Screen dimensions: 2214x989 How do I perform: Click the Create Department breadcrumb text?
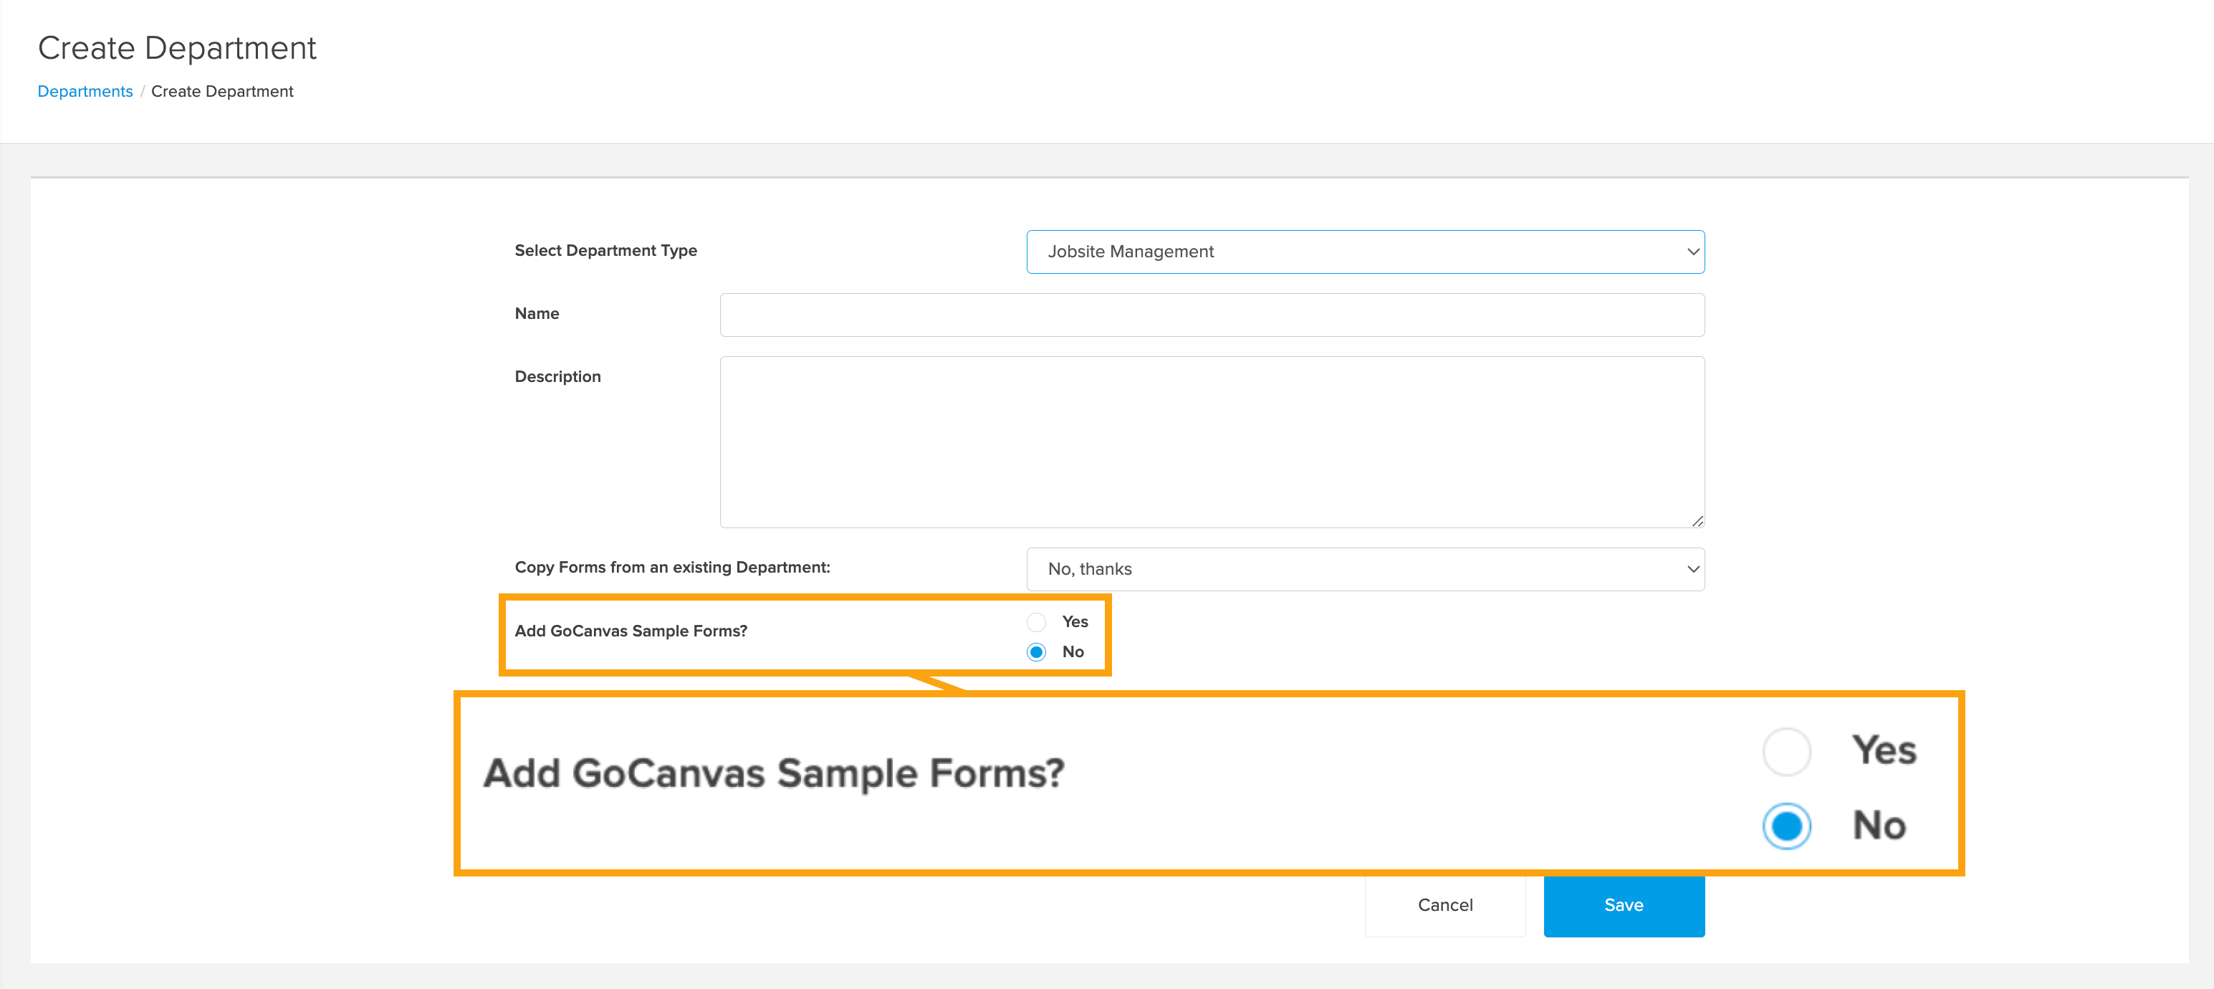click(221, 91)
